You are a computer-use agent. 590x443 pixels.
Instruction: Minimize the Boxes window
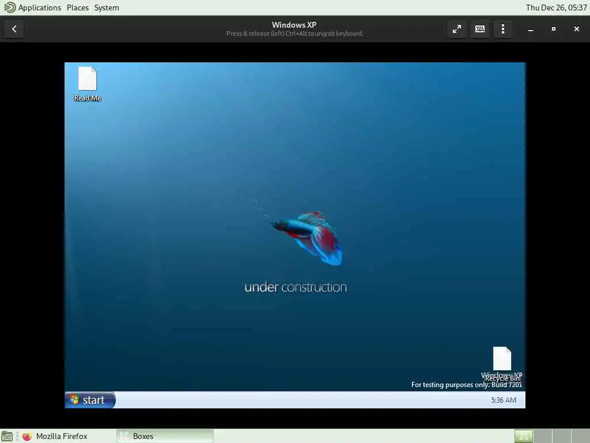(x=531, y=29)
